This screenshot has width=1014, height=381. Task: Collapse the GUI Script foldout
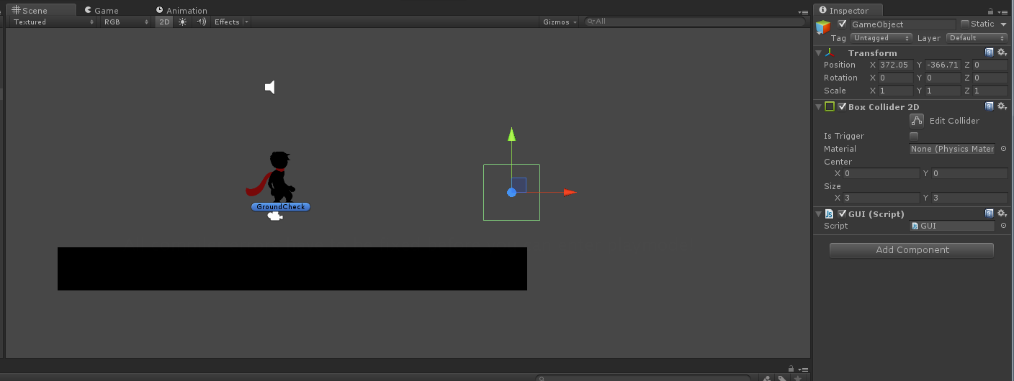818,214
